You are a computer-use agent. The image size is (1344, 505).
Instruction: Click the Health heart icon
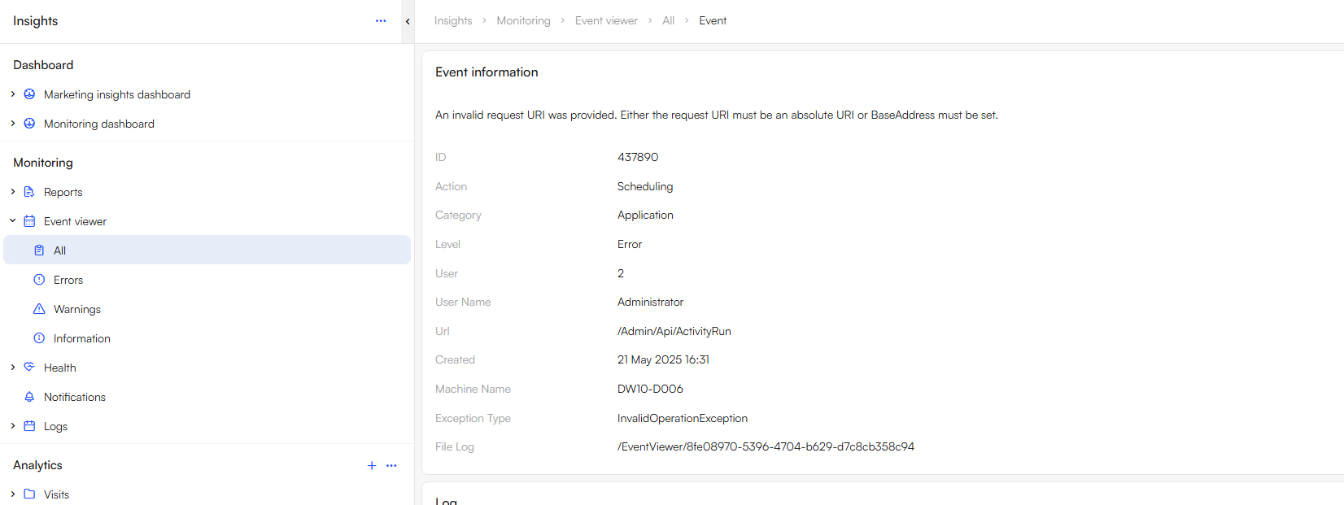pos(29,368)
